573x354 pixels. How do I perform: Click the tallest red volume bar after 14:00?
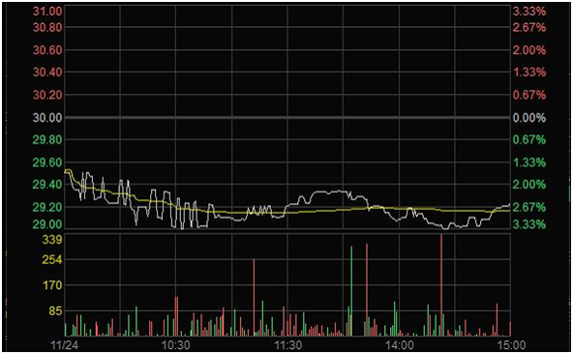point(441,285)
